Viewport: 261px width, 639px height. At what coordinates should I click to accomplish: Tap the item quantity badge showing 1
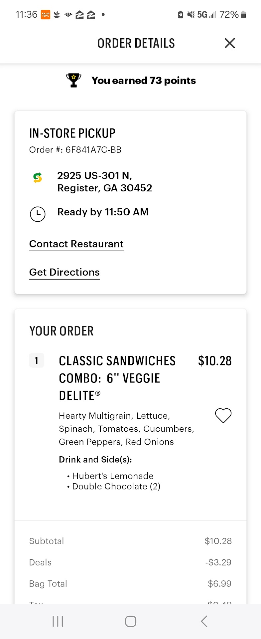[37, 360]
